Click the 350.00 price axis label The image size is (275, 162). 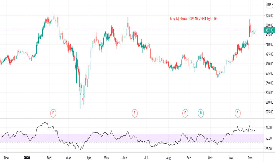point(269,83)
